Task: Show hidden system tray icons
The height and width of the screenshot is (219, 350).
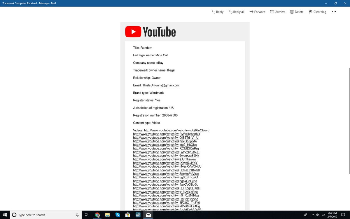Action: [313, 215]
